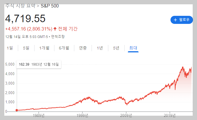Click the 2,000 y-axis label
The image size is (197, 120).
point(10,93)
